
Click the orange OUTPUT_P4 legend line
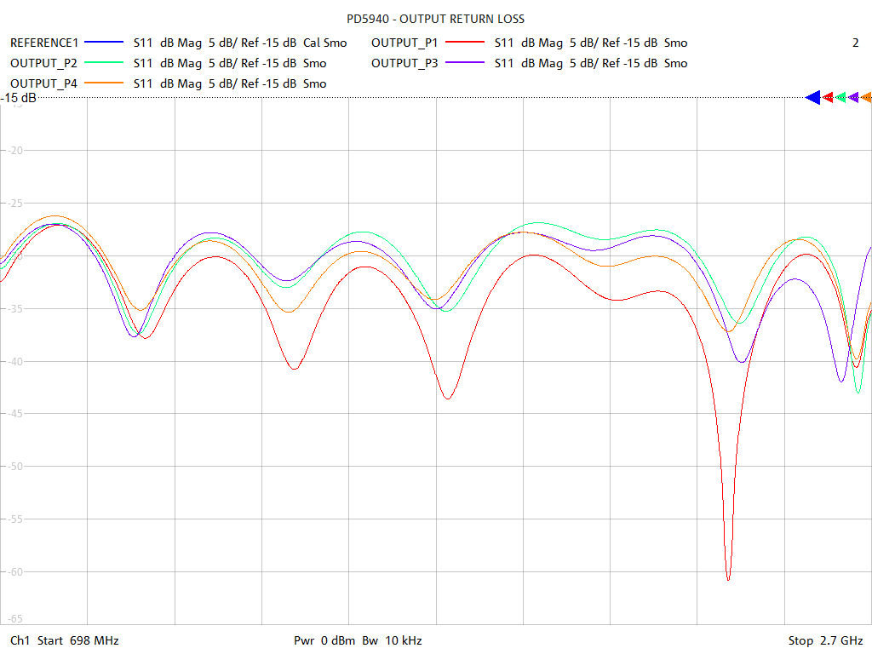pyautogui.click(x=105, y=83)
